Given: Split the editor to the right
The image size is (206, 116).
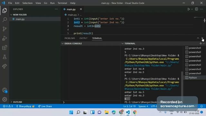Looking at the screenshot, I should 196,9.
